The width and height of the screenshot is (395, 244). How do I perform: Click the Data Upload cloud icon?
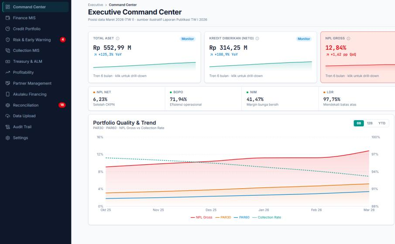coord(8,116)
